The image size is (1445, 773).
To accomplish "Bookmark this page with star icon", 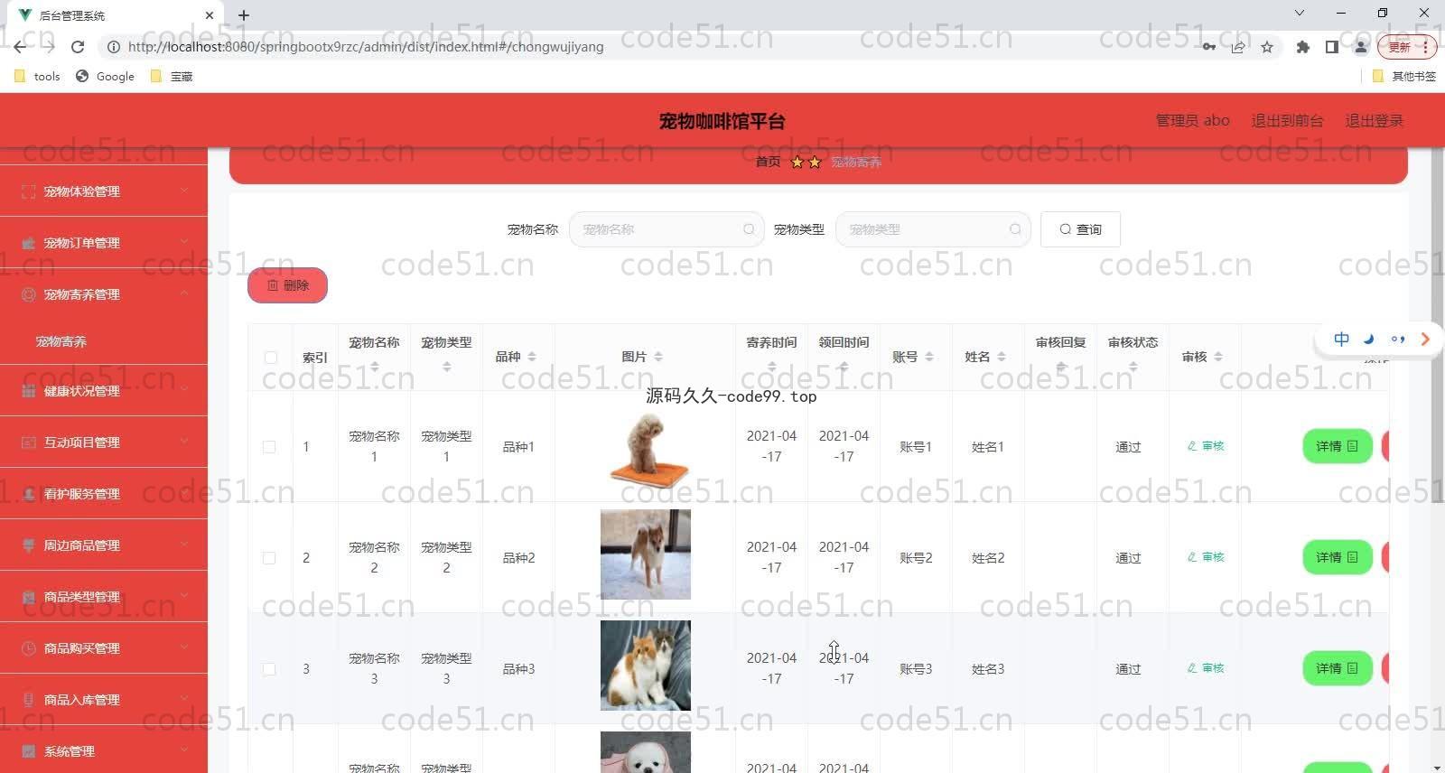I will 1267,47.
